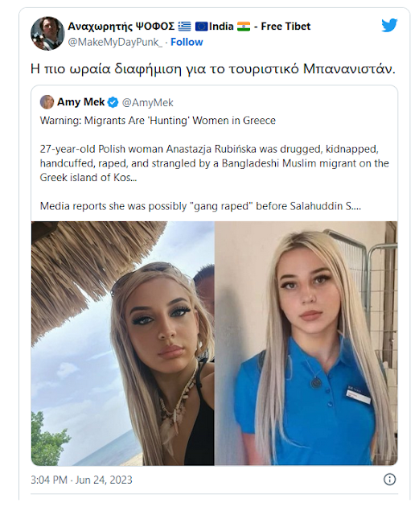Expand the truncated 'Media reports' quoted line
This screenshot has height=515, width=419.
(x=200, y=206)
